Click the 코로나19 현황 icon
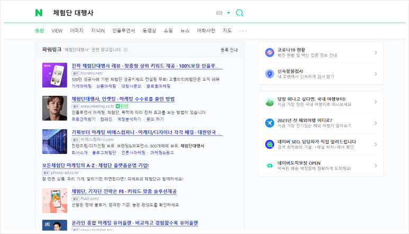Viewport: 409px width, 234px height. [270, 53]
